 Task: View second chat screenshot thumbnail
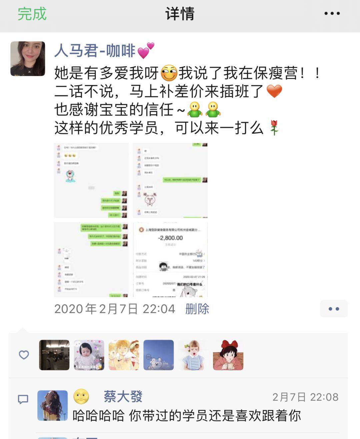170,180
